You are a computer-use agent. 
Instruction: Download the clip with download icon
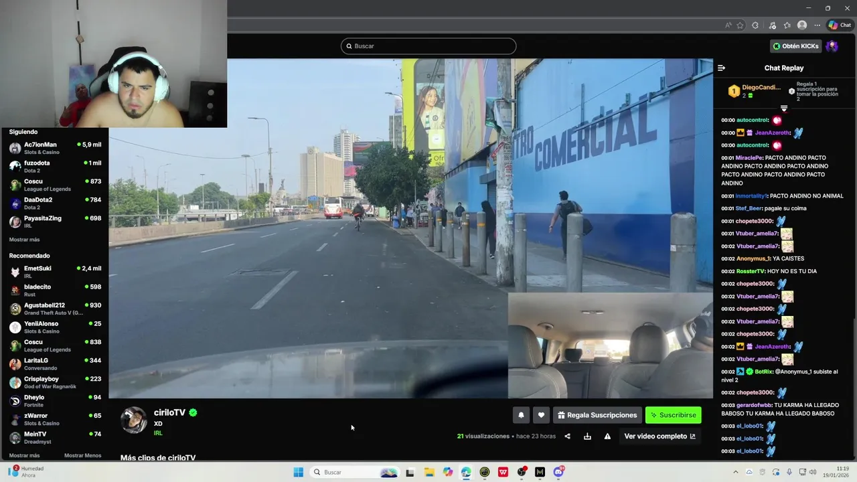click(587, 436)
